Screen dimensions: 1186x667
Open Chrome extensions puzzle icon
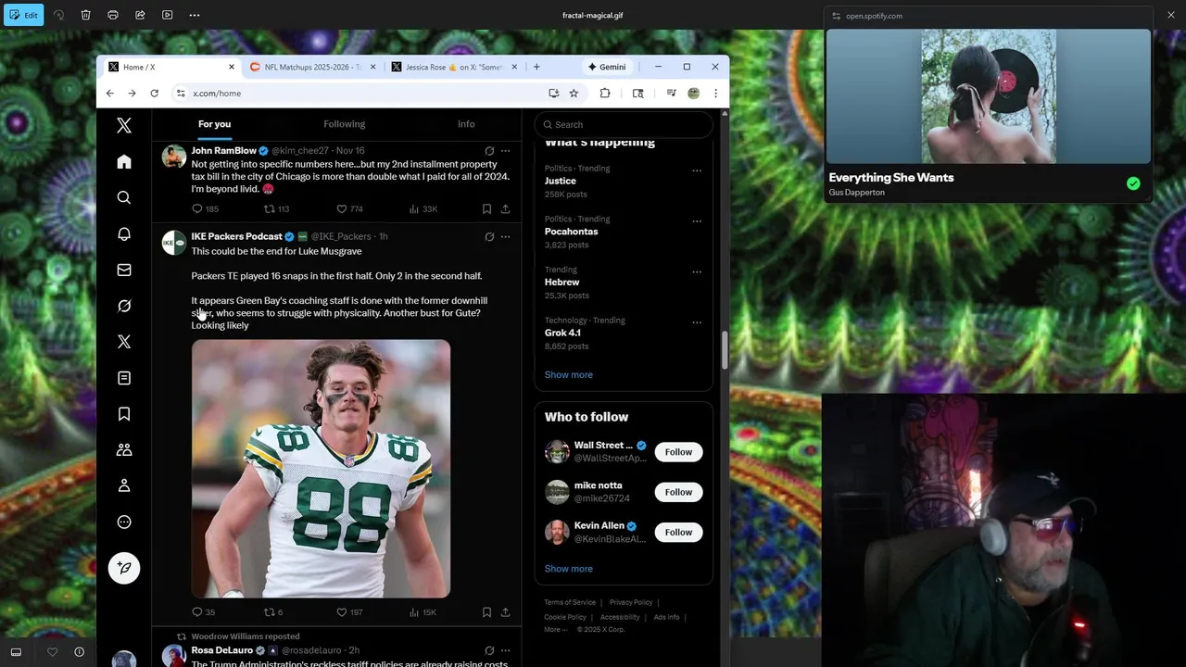[x=605, y=93]
